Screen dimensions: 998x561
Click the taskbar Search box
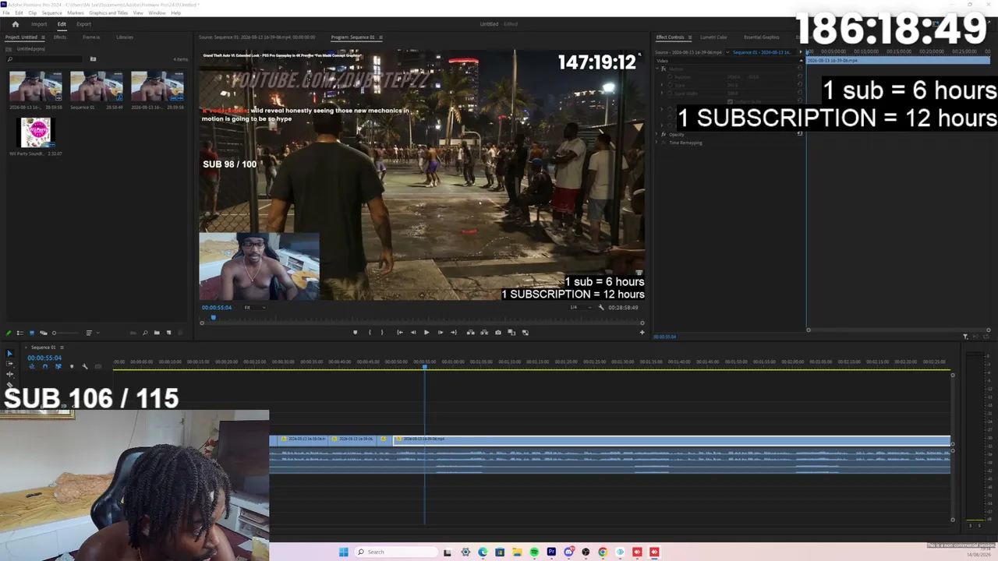click(397, 552)
